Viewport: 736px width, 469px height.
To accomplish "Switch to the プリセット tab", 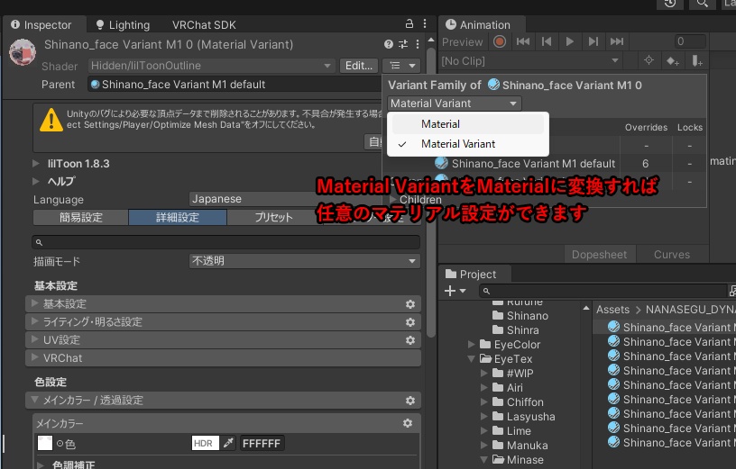I will pos(273,218).
